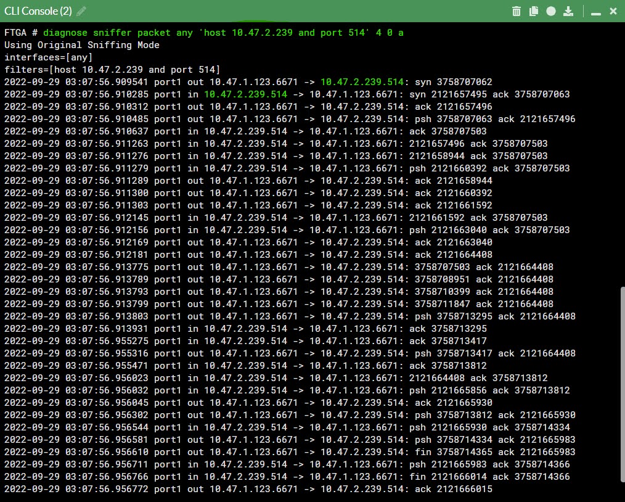Screen dimensions: 625x502
Task: Click packet line with timestamp 03:07:56.912181
Action: point(248,255)
